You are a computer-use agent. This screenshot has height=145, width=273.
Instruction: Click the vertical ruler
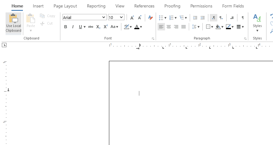tap(6, 103)
